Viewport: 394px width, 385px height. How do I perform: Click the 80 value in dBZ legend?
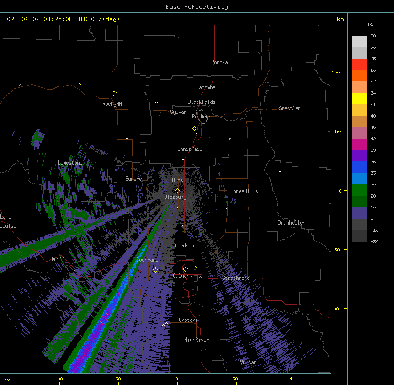[373, 36]
